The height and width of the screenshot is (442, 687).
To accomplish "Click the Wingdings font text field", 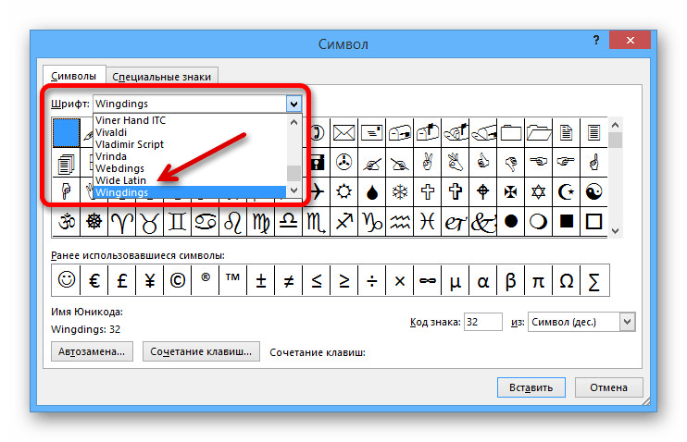I will 190,104.
